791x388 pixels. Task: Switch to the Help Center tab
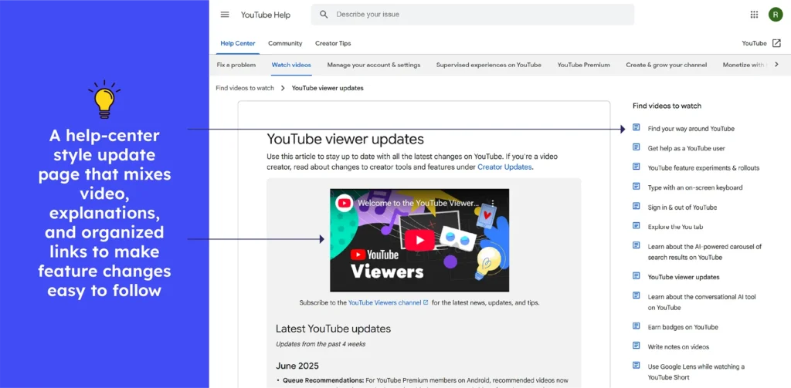(238, 43)
